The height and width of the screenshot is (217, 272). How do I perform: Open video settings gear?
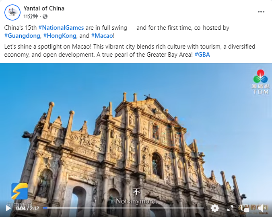tap(215, 208)
